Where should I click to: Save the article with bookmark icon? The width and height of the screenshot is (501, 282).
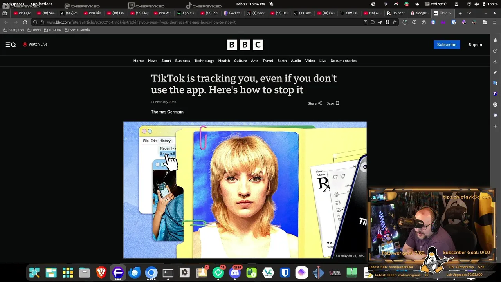point(333,103)
